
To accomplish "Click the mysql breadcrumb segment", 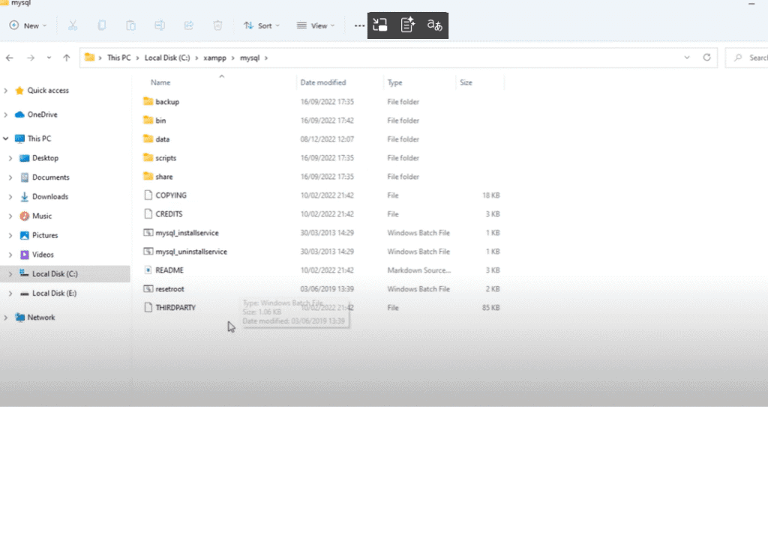I will point(250,58).
